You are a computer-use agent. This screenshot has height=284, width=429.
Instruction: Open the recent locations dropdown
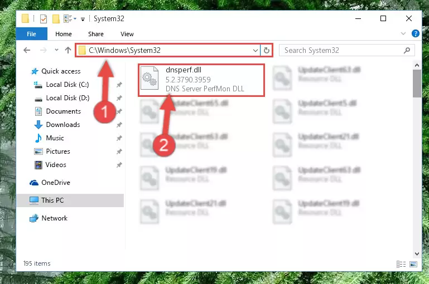coord(56,50)
